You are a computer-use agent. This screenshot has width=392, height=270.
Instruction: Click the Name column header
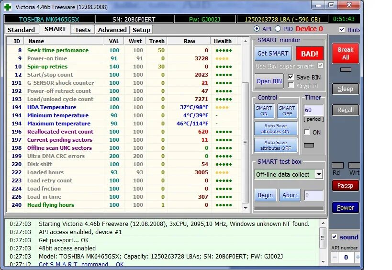pos(64,41)
